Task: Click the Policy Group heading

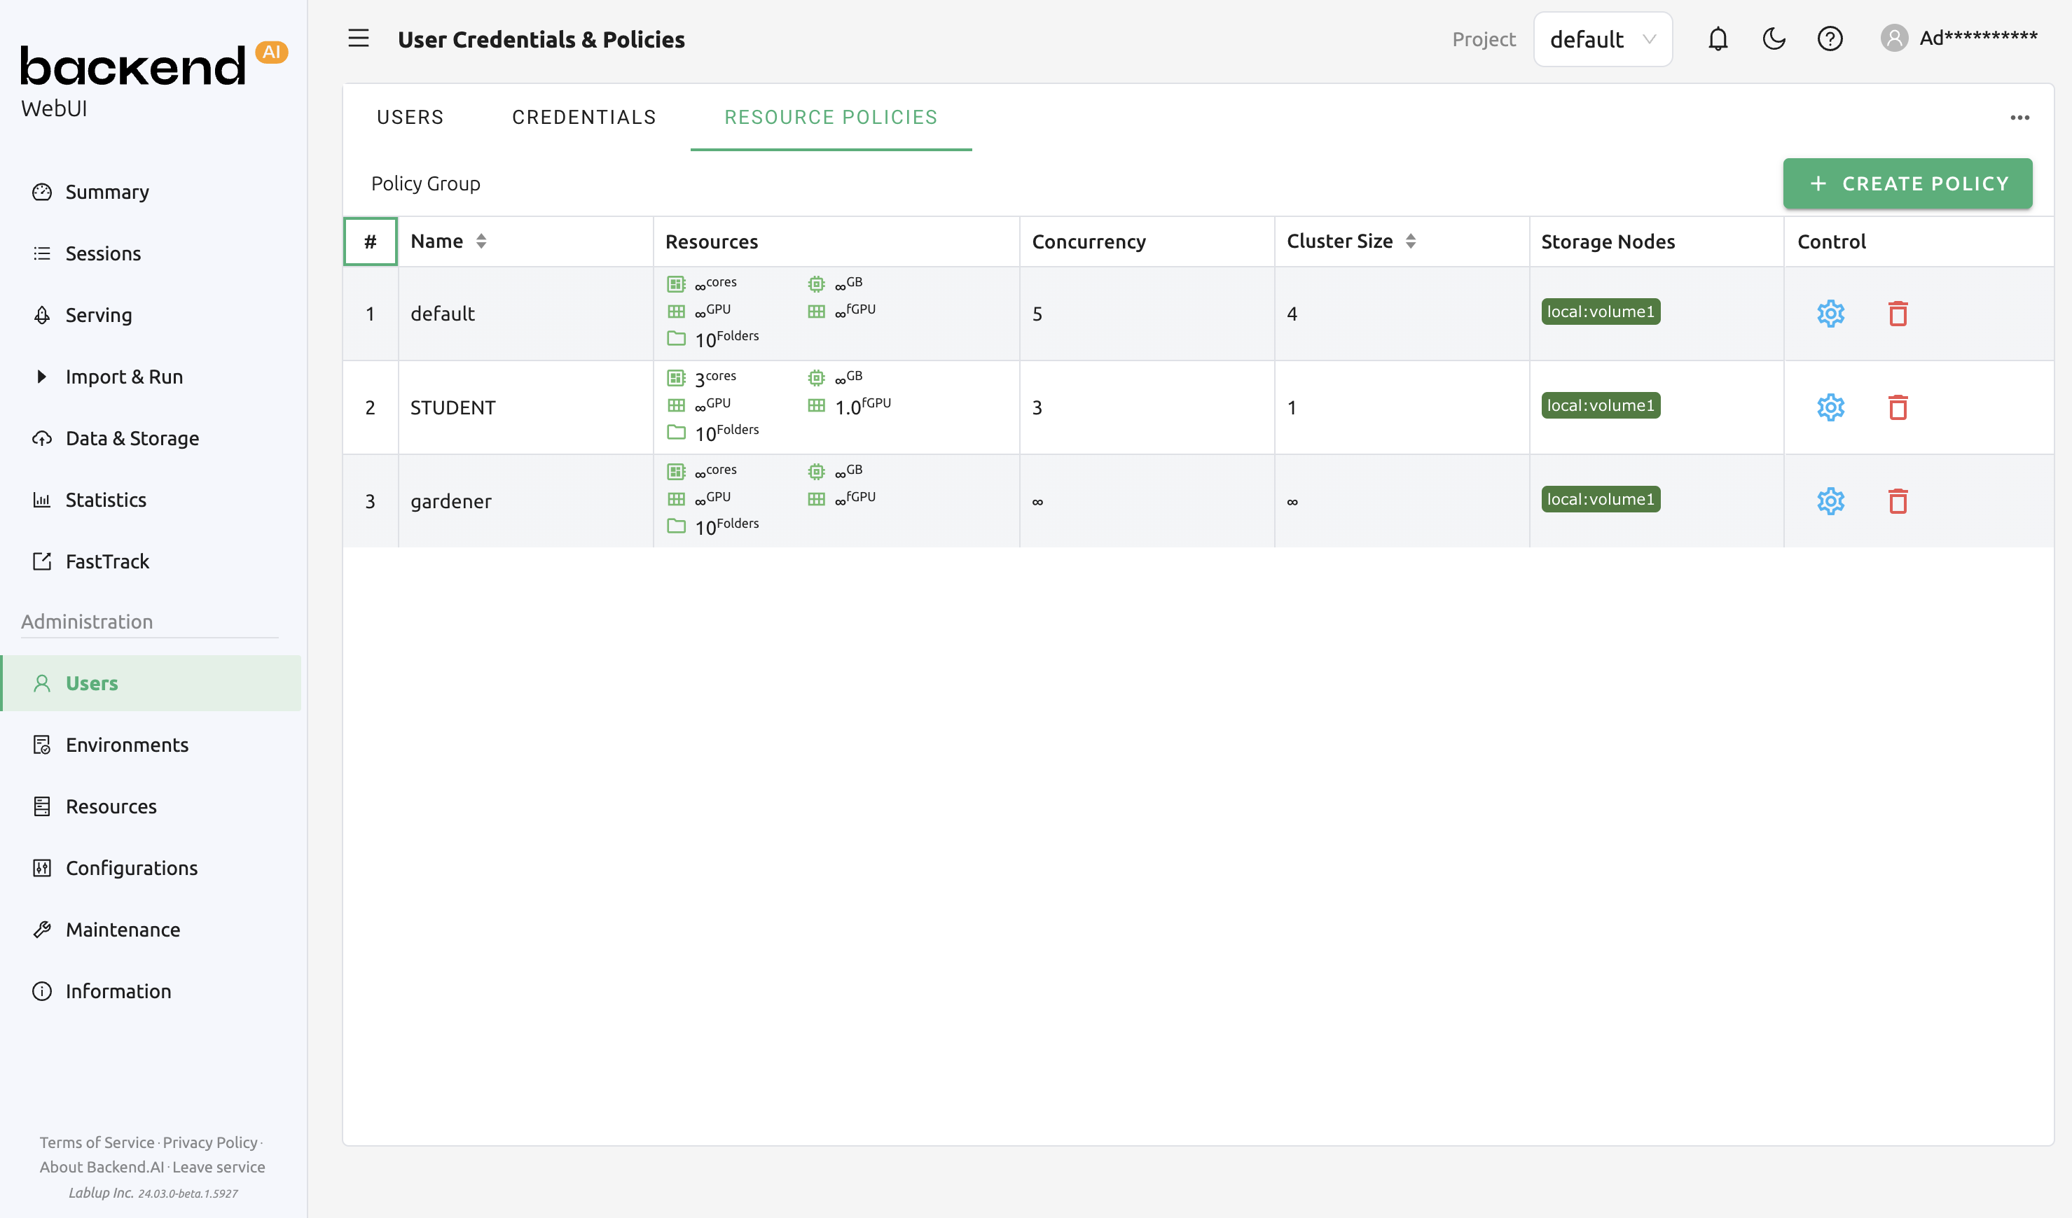Action: point(425,183)
